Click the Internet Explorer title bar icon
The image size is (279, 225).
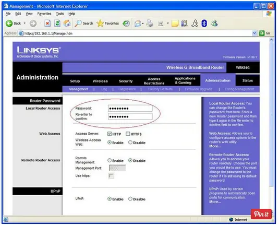click(6, 6)
